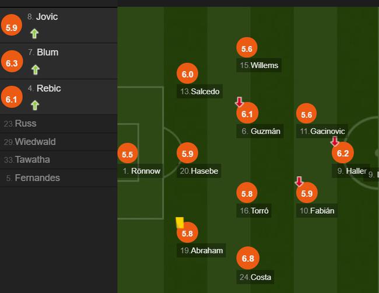Click the red arrow above Fabián's rating
This screenshot has height=293, width=379.
tap(299, 181)
